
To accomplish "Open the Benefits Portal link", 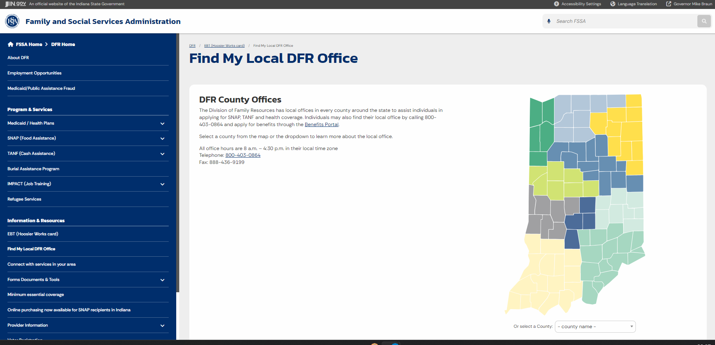I will (x=322, y=125).
